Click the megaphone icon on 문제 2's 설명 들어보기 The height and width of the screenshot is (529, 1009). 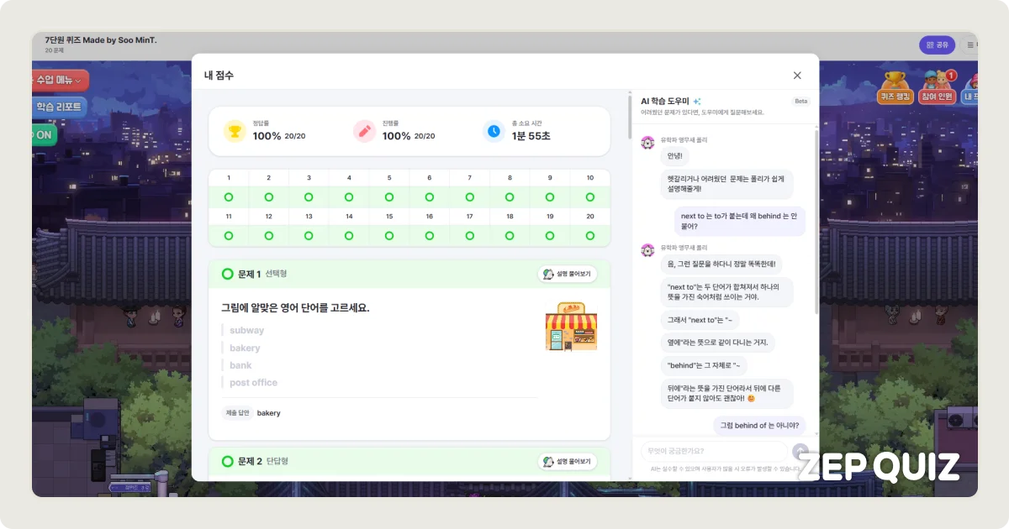tap(547, 461)
